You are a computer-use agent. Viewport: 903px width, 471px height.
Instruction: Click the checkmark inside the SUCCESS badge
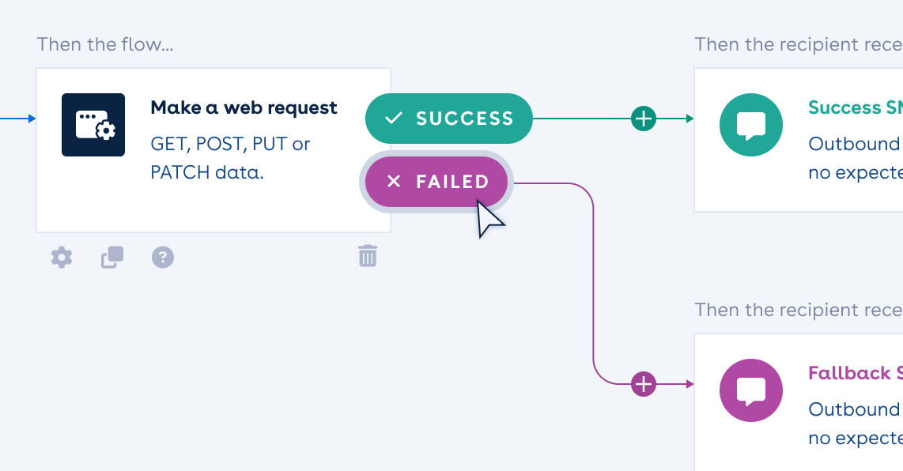392,118
